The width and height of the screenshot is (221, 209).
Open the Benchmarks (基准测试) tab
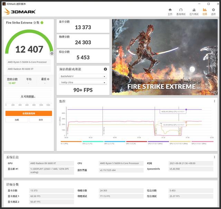(181, 12)
